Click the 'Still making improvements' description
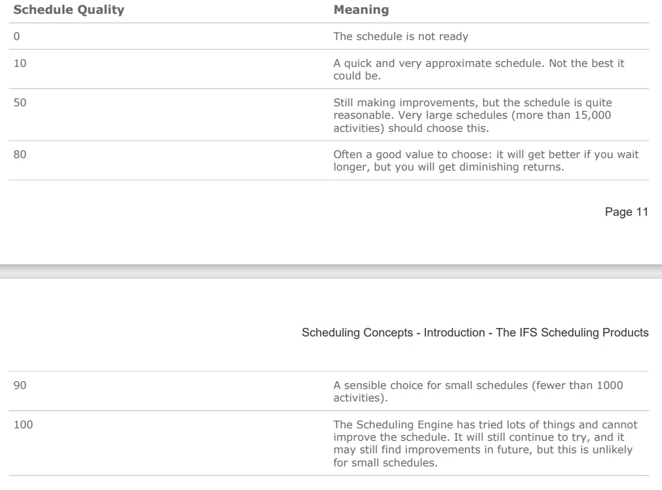 point(473,115)
